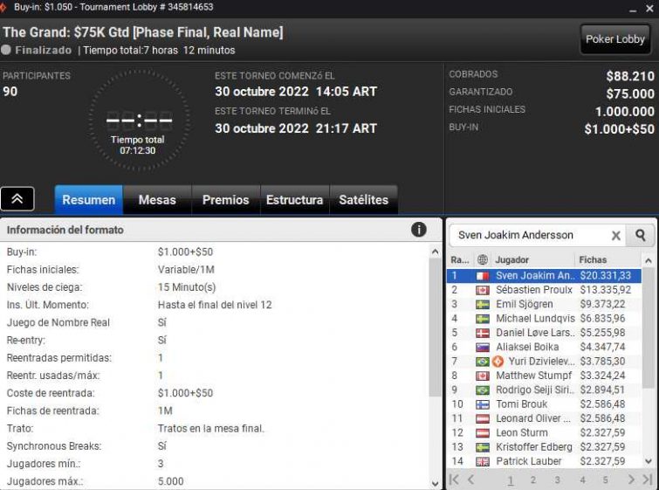Open the Mesas tab

[x=157, y=200]
